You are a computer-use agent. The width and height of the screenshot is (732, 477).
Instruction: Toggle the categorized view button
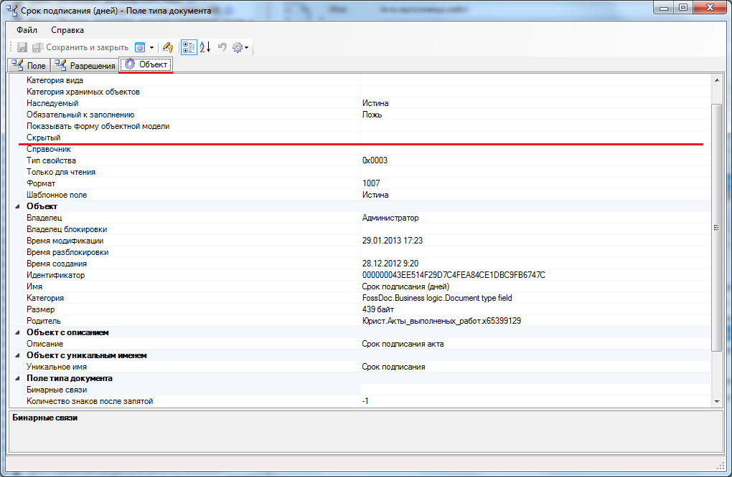[189, 47]
